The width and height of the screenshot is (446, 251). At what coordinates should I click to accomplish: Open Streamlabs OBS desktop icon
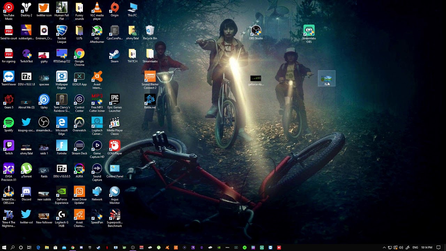[x=309, y=34]
